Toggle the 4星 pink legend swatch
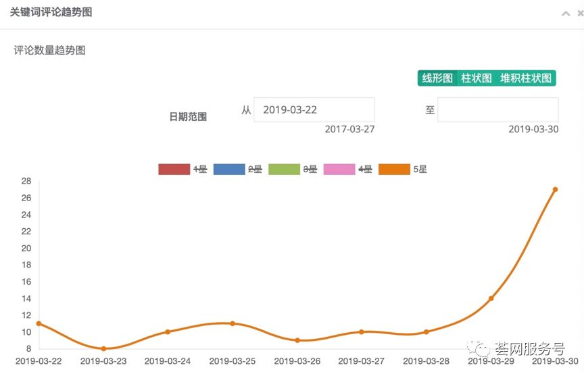Image resolution: width=584 pixels, height=374 pixels. pyautogui.click(x=339, y=169)
